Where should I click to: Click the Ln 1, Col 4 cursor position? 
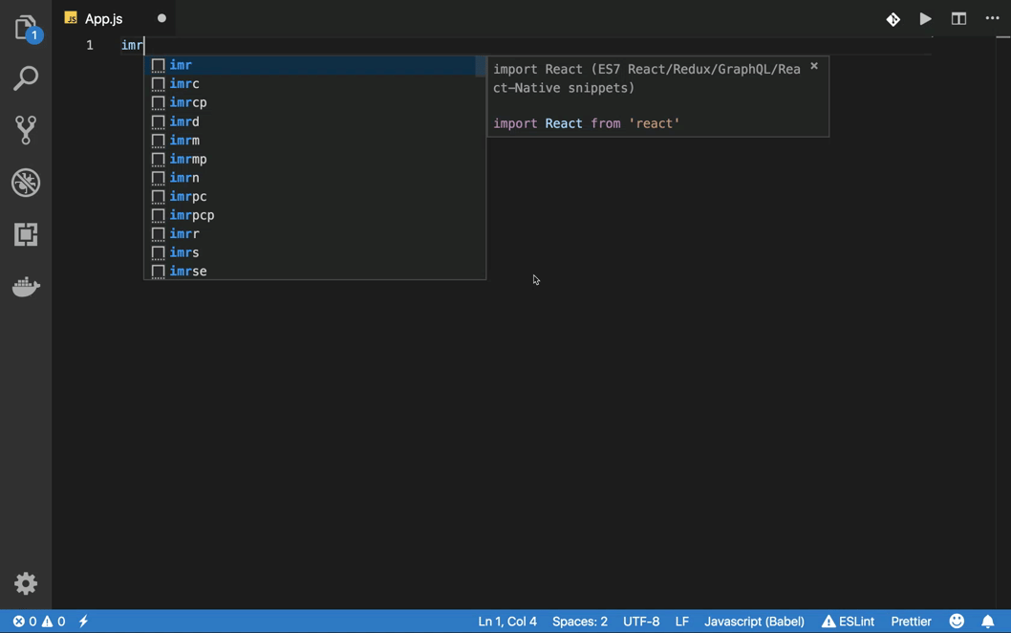point(507,622)
